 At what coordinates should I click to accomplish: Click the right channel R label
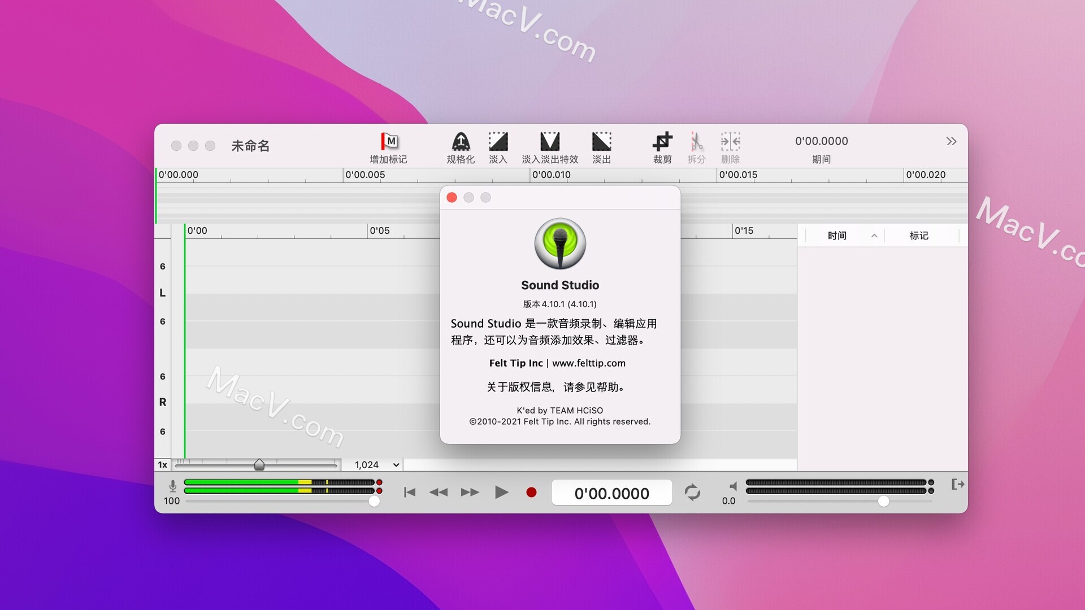163,402
